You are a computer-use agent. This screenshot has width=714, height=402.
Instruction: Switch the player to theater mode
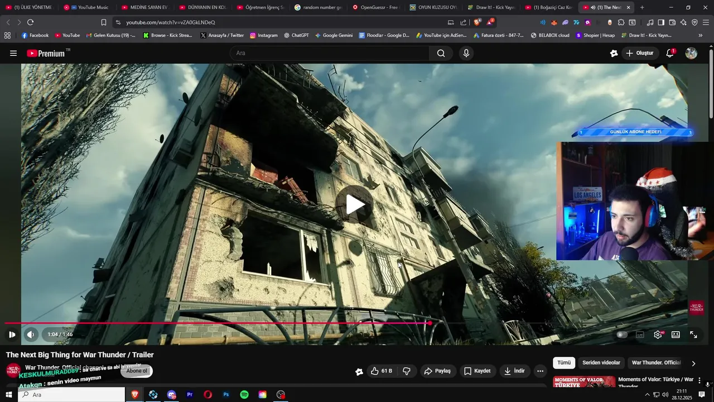click(x=676, y=334)
